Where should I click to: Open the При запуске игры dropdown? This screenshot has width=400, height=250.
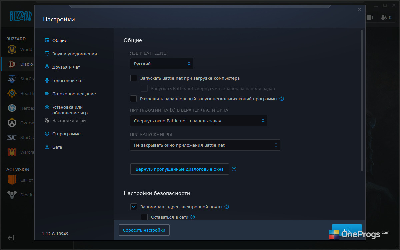(205, 145)
